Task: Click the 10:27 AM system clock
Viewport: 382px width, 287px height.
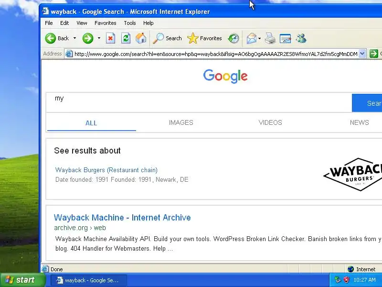Action: [364, 280]
